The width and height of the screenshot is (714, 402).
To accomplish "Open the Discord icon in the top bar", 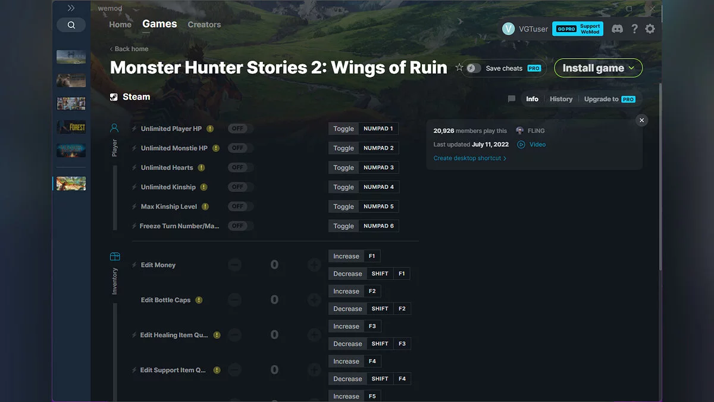I will point(617,28).
